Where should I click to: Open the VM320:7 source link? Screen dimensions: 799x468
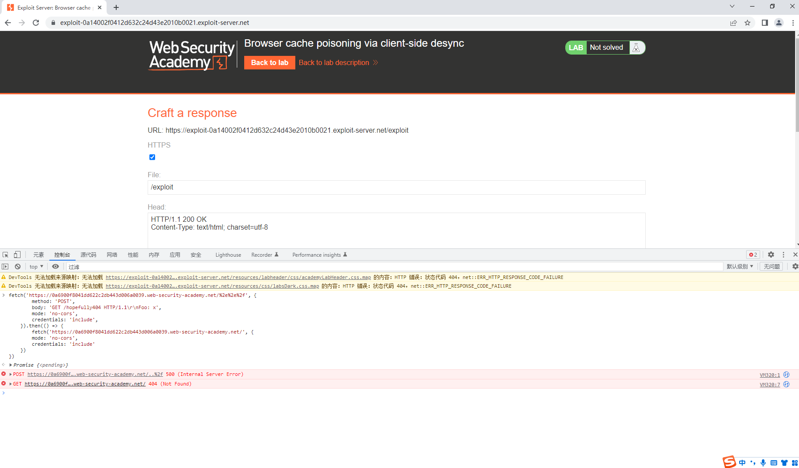point(770,385)
